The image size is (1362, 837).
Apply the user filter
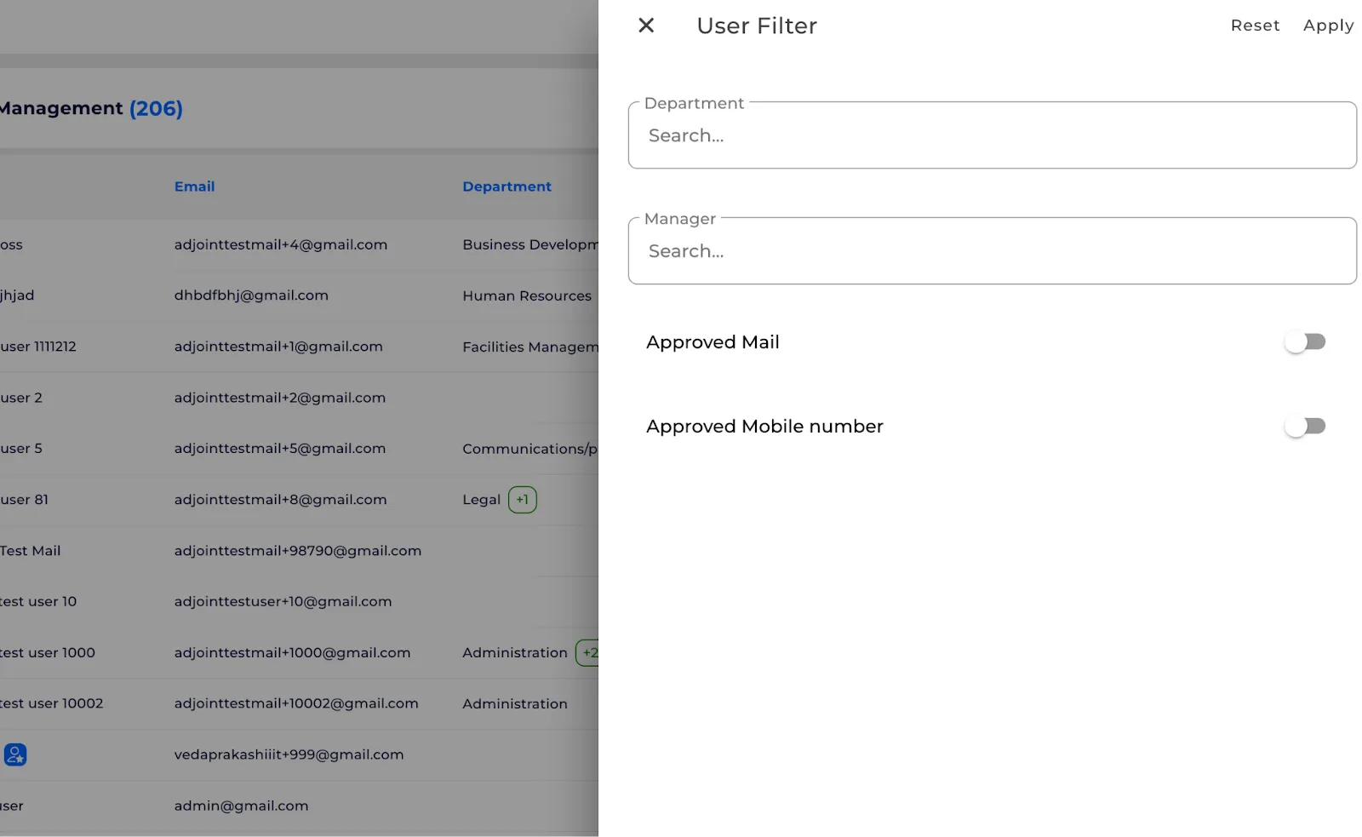1328,26
